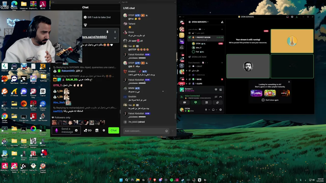The height and width of the screenshot is (183, 326).
Task: Open Discord user settings gear
Action: pos(221,110)
